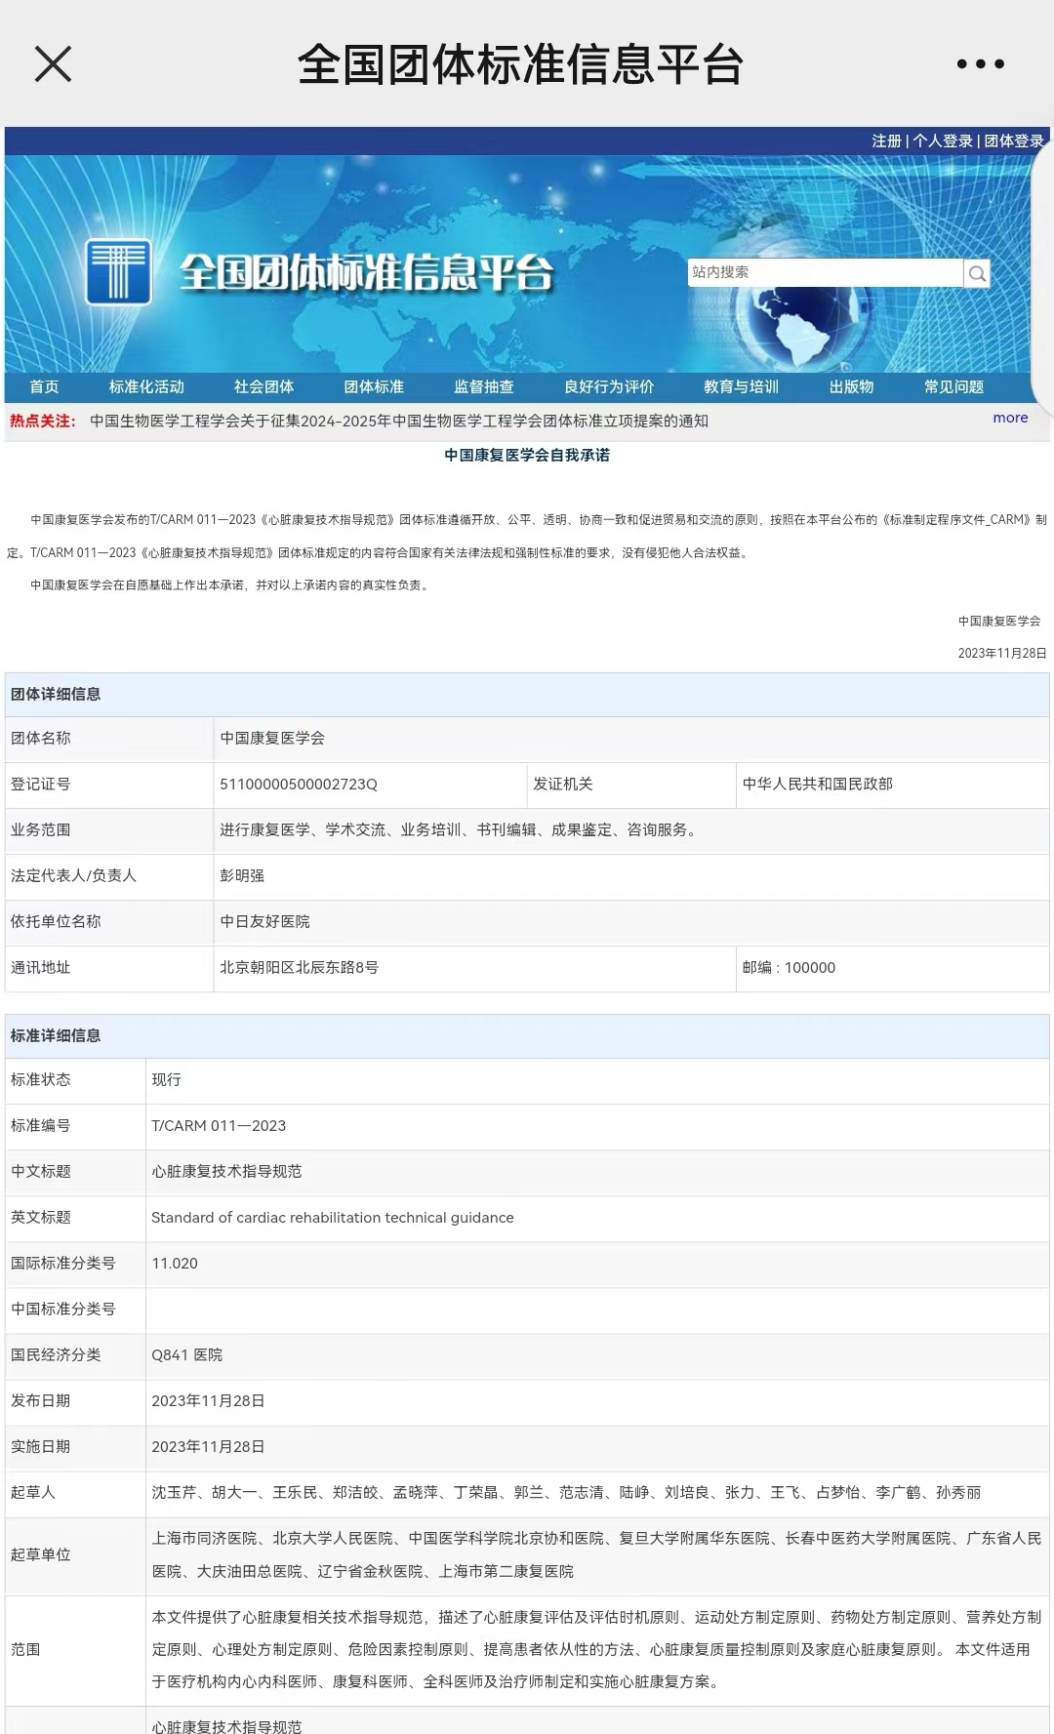
Task: Click the 全国团体标准信息平台 banner title
Action: point(367,273)
